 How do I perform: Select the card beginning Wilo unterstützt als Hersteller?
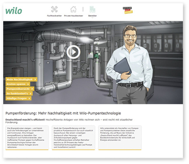120,138
